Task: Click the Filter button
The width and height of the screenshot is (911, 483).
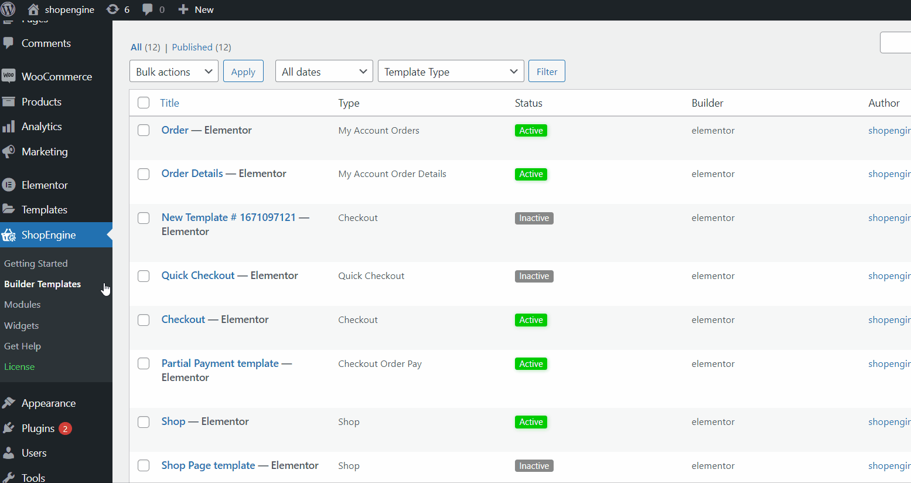Action: [547, 71]
